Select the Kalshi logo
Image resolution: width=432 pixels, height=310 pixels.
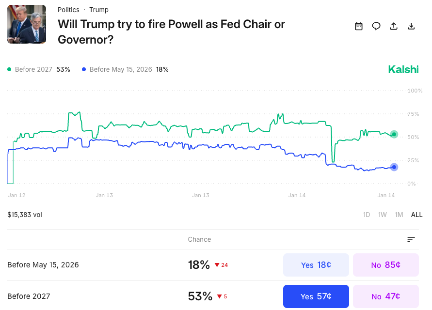(x=403, y=69)
